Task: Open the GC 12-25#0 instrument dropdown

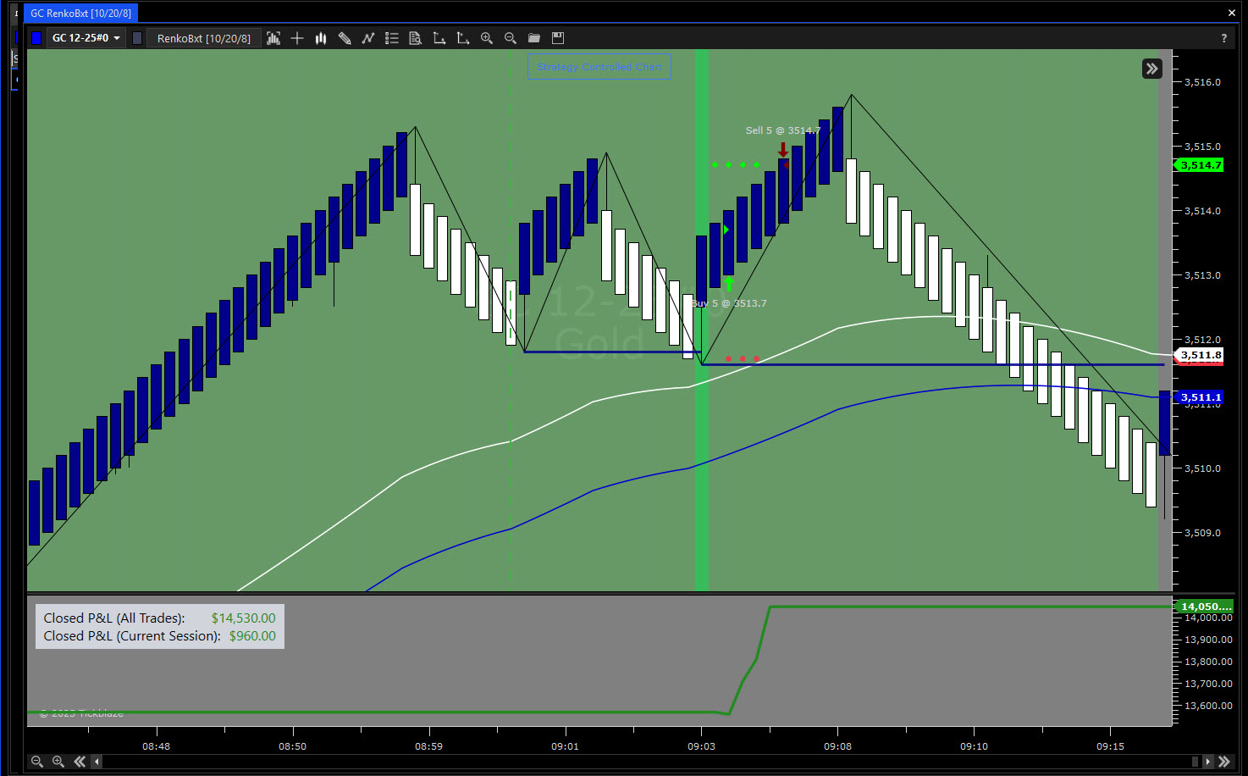Action: click(x=86, y=38)
